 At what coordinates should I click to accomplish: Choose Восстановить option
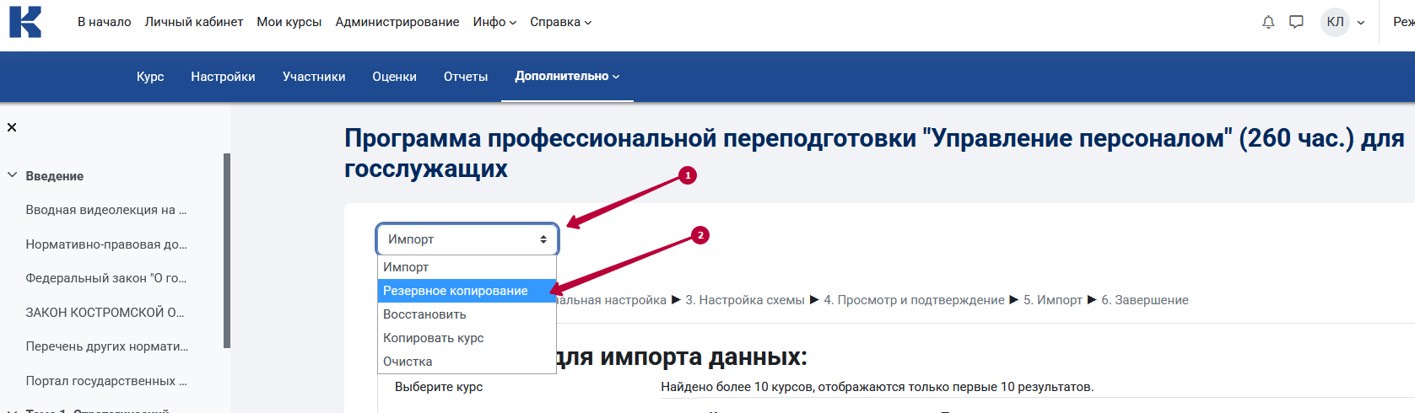(x=467, y=314)
